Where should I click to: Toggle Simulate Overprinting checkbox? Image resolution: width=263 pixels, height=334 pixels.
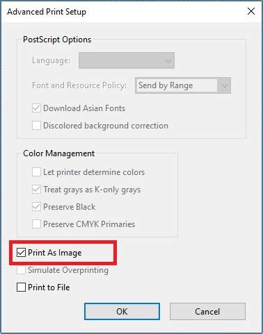coord(21,270)
